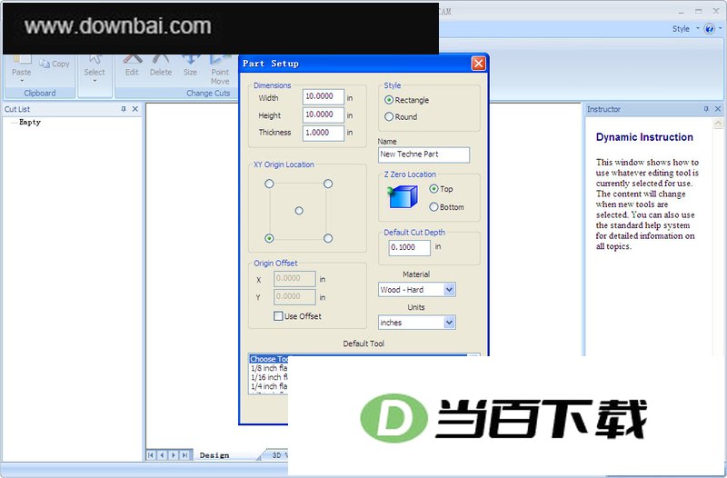Open the help question mark icon
Screen dimensions: 727x478
coord(709,29)
